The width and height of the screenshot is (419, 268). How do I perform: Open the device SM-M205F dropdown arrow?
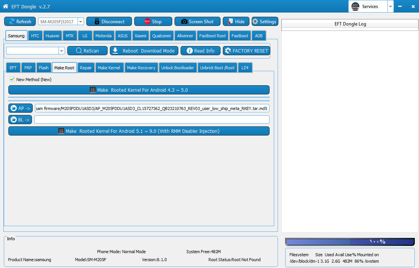coord(81,21)
